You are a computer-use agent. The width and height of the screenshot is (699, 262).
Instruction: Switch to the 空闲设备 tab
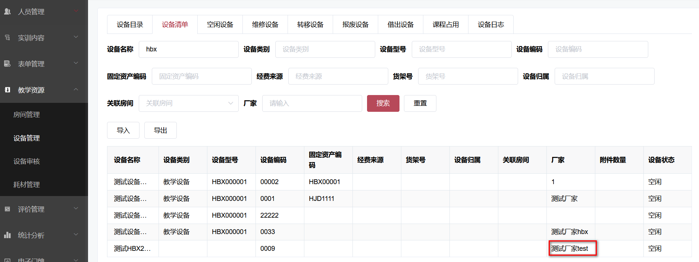[220, 25]
